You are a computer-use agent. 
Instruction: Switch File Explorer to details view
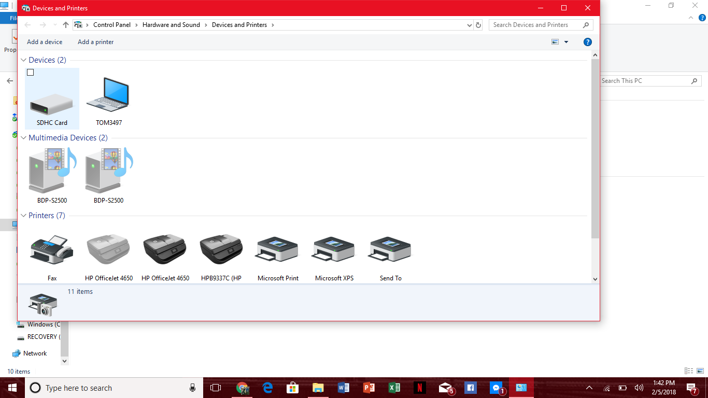tap(689, 371)
